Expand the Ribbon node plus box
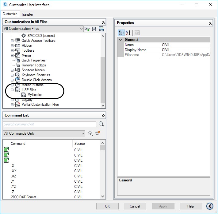This screenshot has height=214, width=218. point(12,46)
